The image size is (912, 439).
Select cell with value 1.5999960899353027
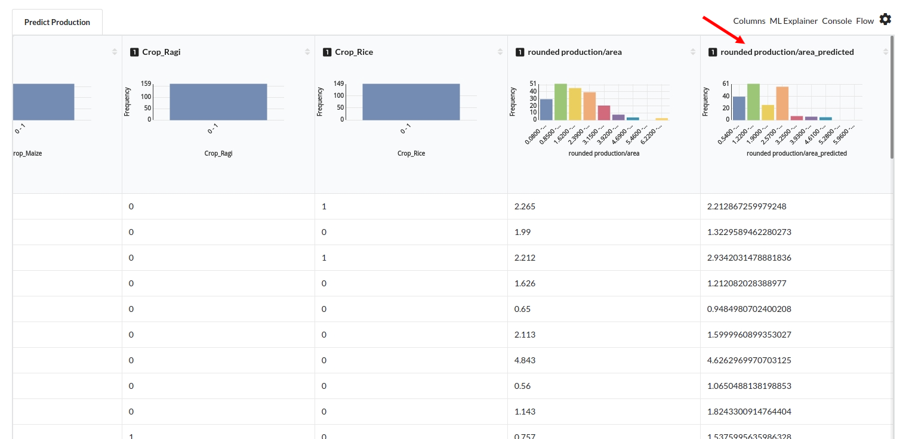click(797, 335)
